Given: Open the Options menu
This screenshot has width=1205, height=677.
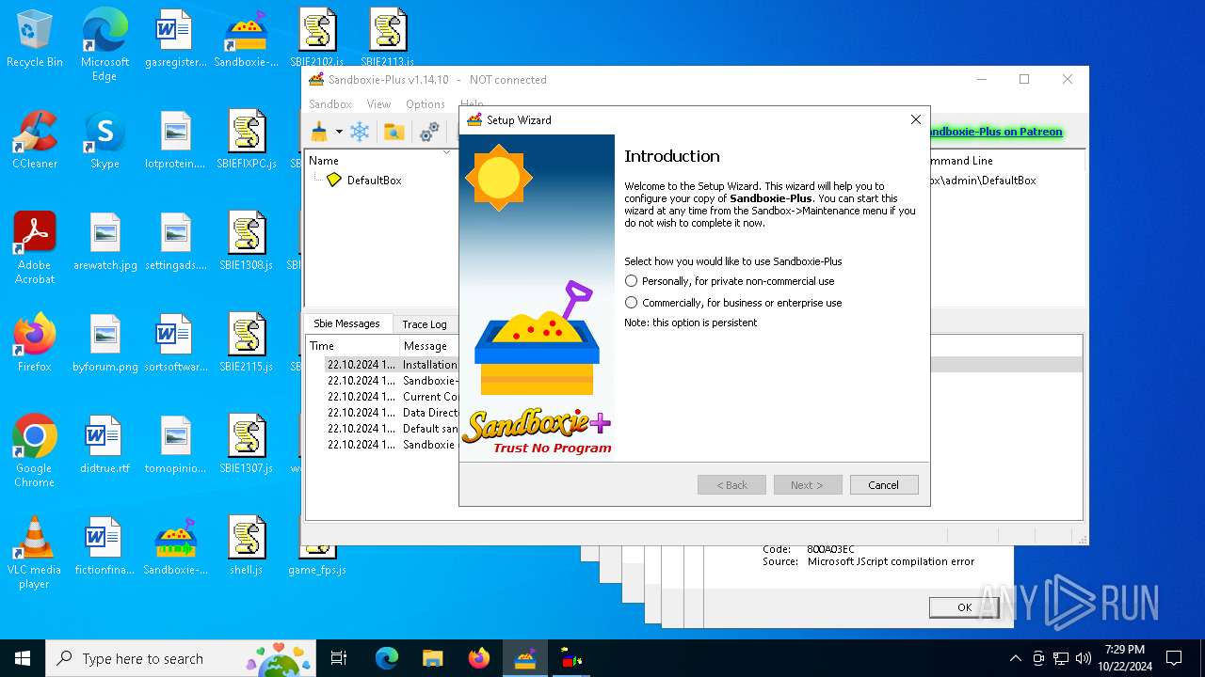Looking at the screenshot, I should pos(426,104).
